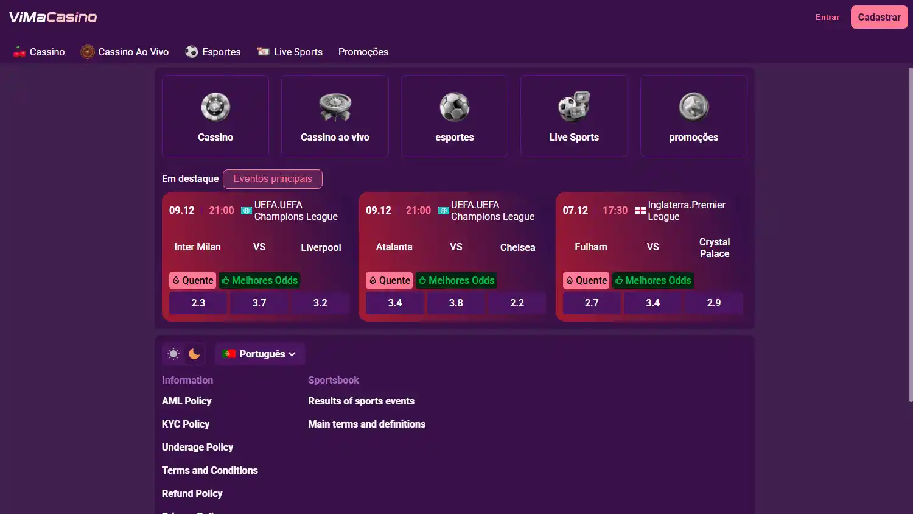Image resolution: width=913 pixels, height=514 pixels.
Task: Open the Português language dropdown
Action: [x=260, y=354]
